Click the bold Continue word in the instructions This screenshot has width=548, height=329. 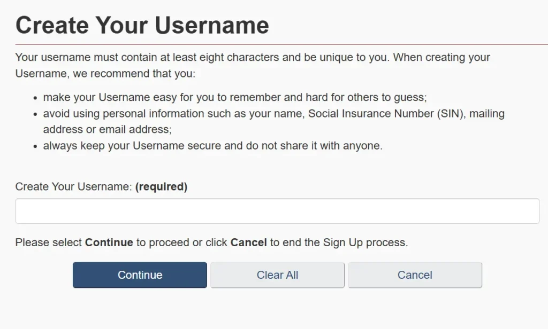109,242
